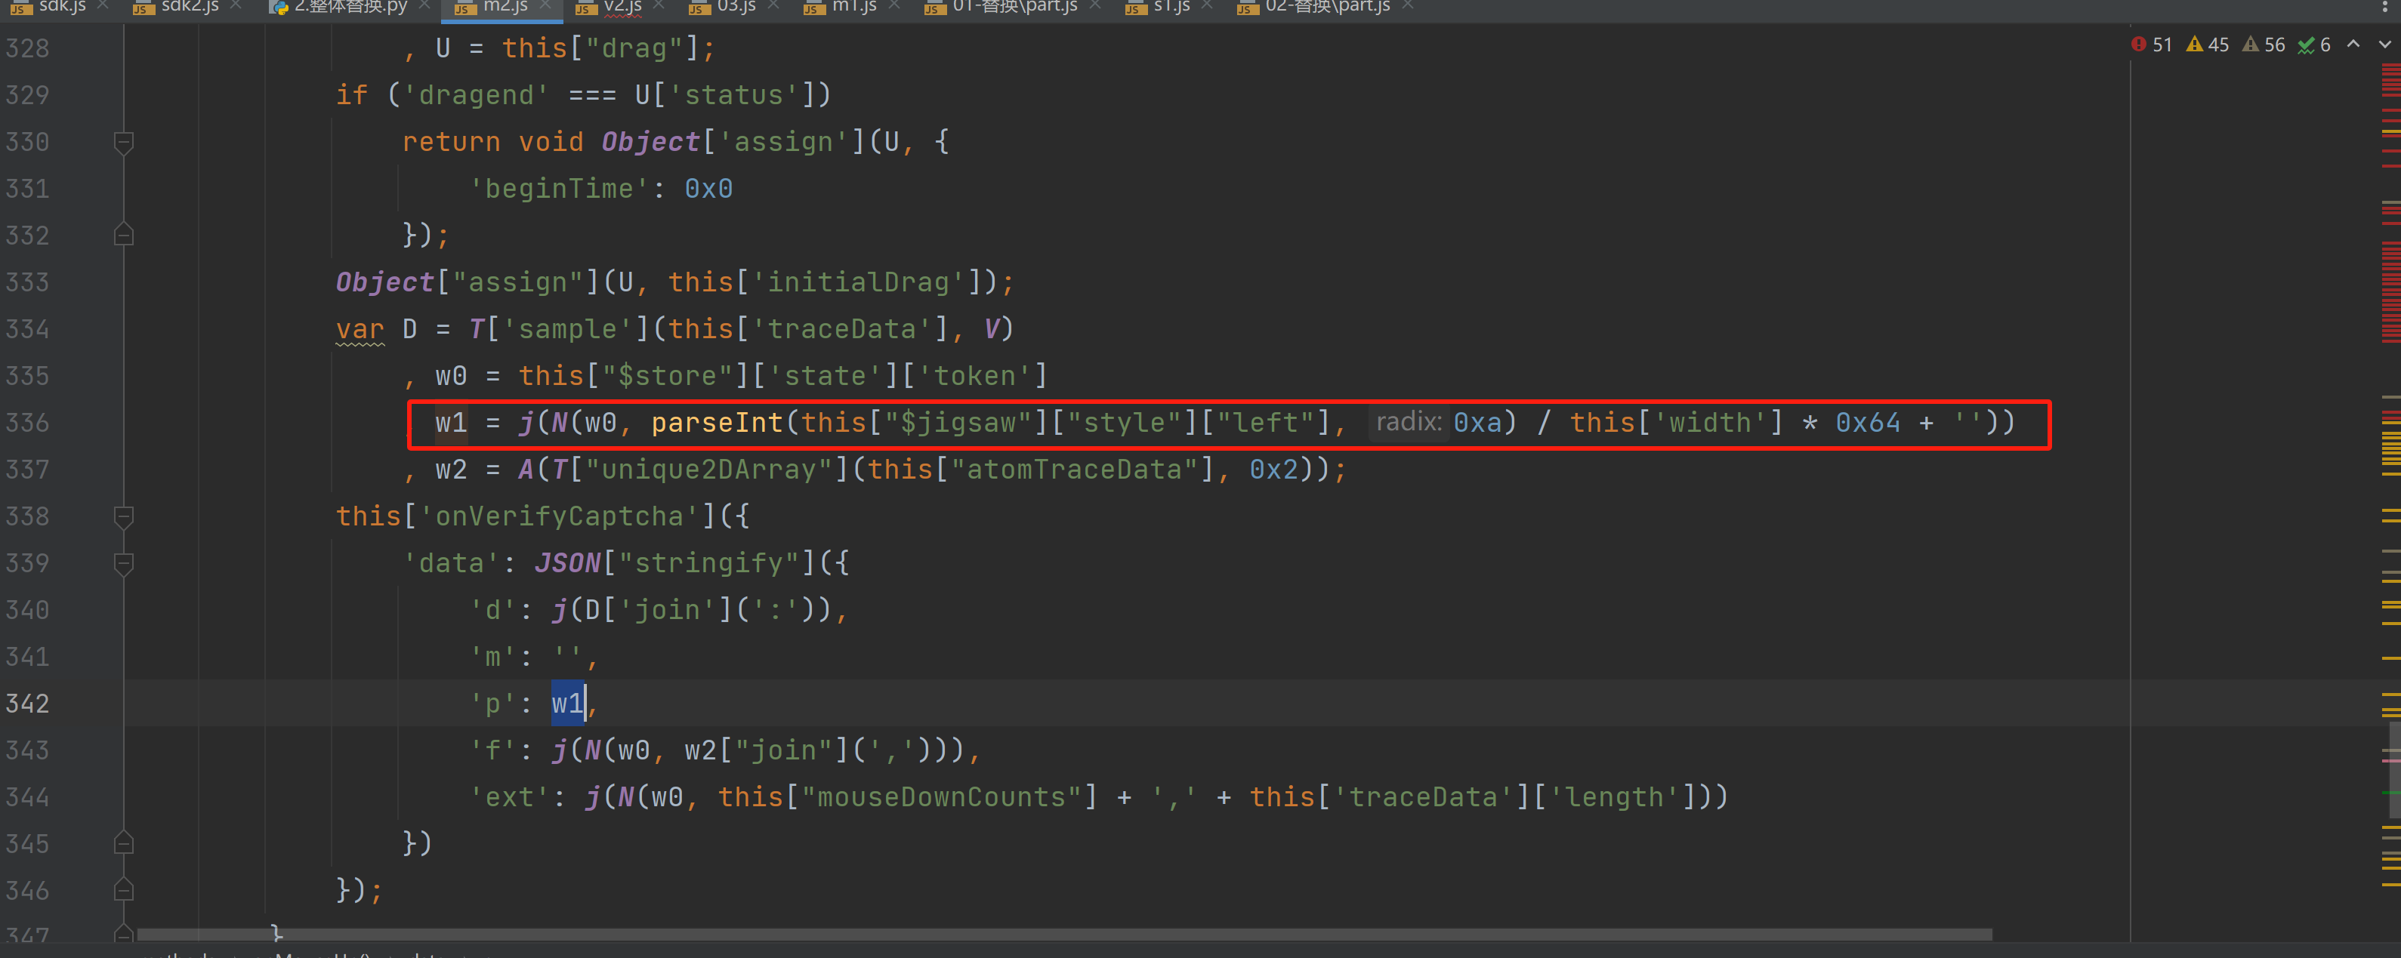The image size is (2401, 958).
Task: Switch to the s1.js tab
Action: coord(1171,7)
